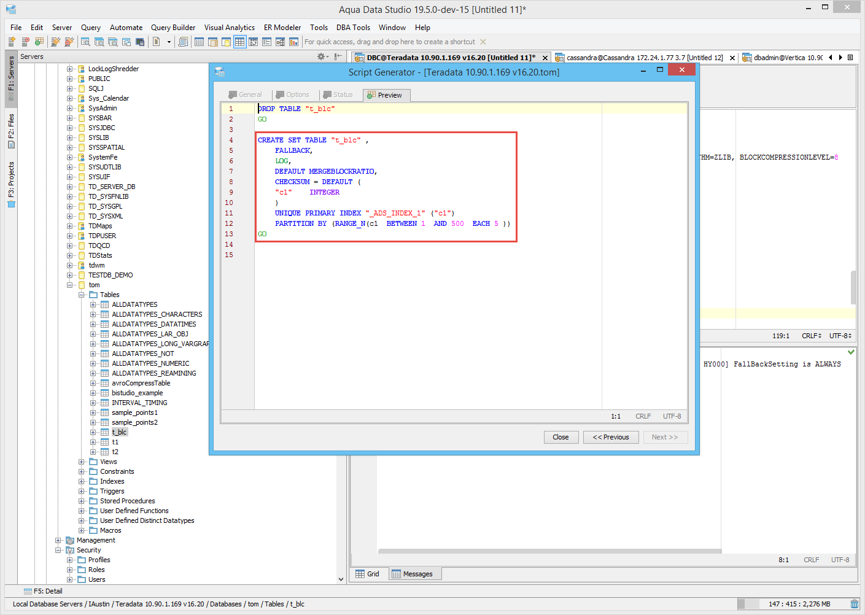Open the Query Builder menu
865x615 pixels.
(173, 28)
